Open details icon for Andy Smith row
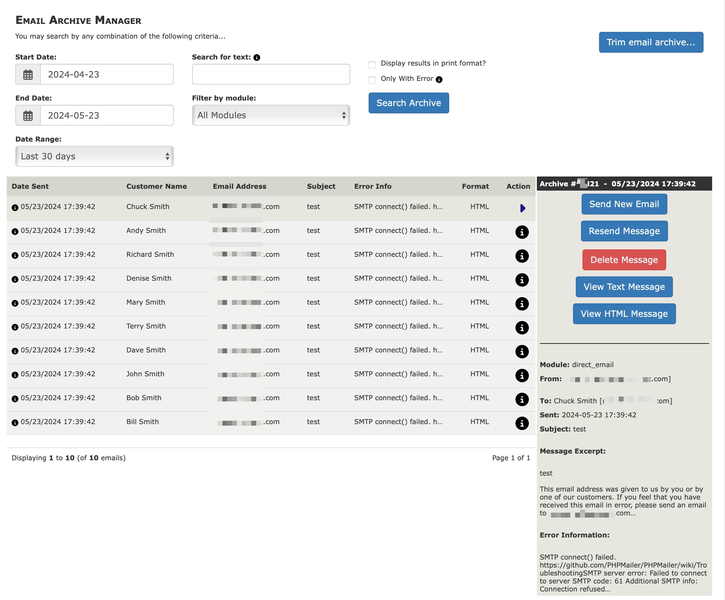 522,232
